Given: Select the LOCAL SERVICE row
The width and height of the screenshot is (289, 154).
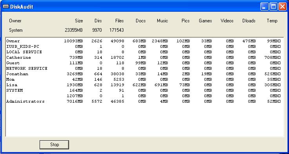Looking at the screenshot, I should coord(144,52).
